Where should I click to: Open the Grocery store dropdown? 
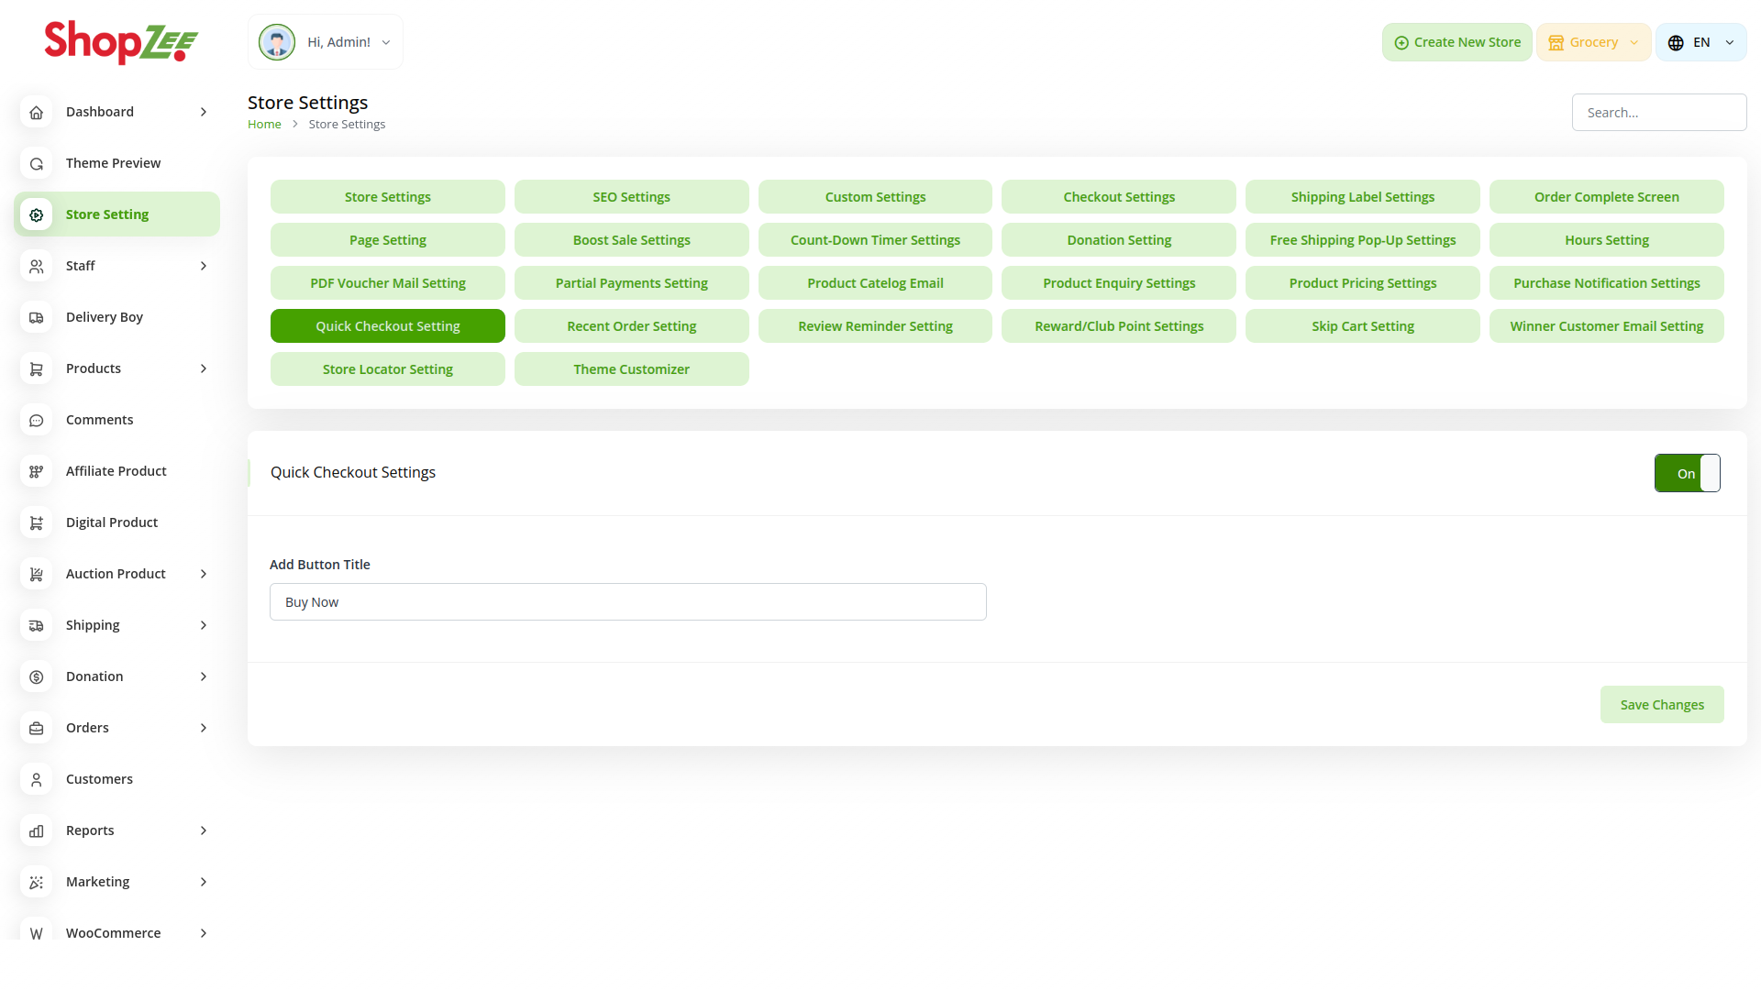tap(1593, 42)
